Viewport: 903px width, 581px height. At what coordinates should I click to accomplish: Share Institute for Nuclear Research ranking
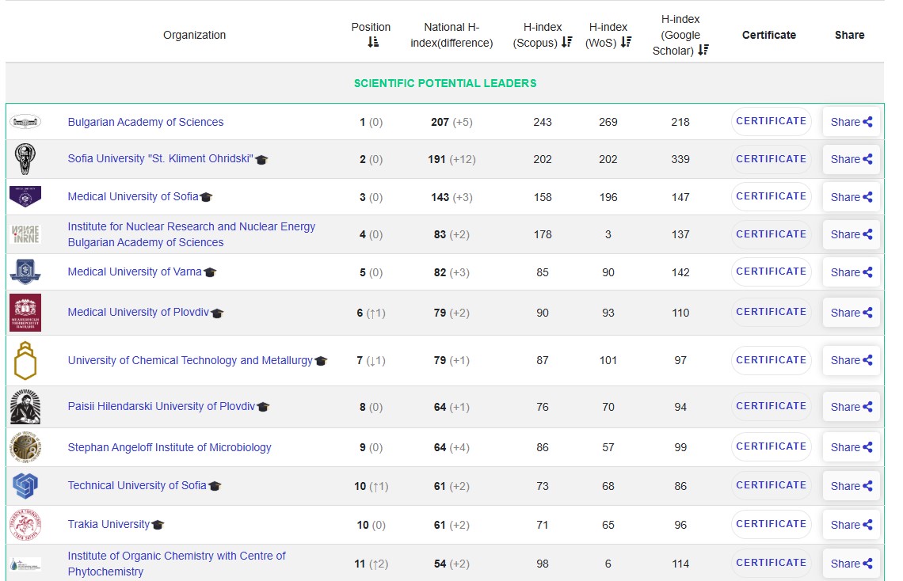tap(852, 235)
